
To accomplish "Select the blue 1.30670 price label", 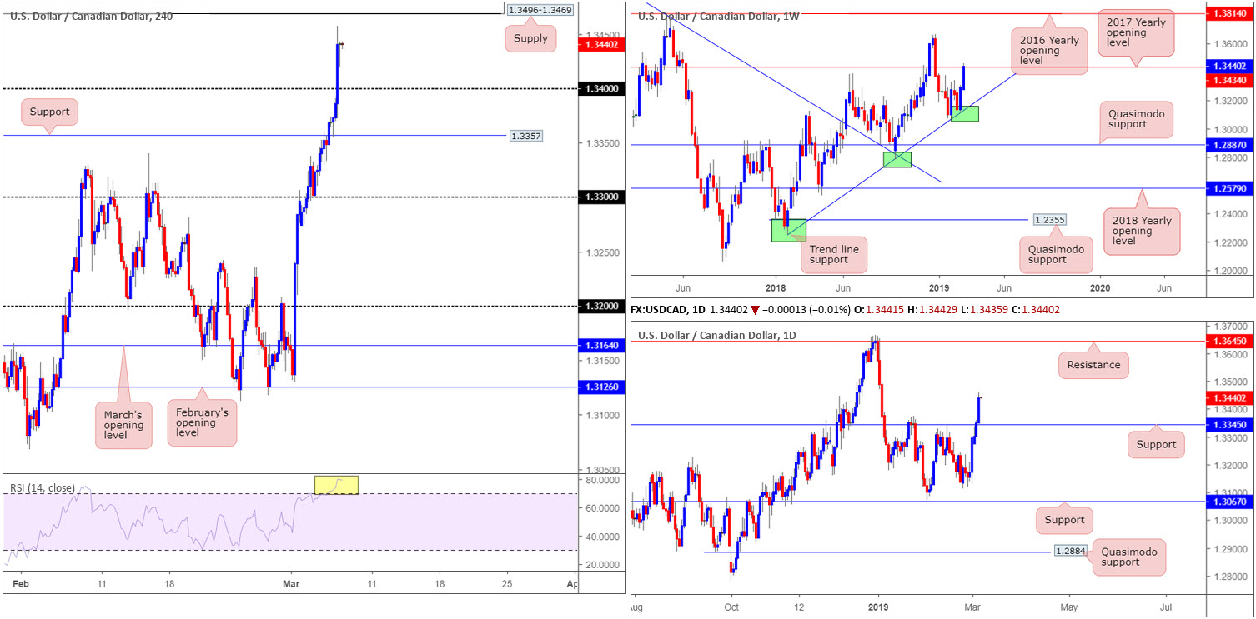I will coord(1230,501).
